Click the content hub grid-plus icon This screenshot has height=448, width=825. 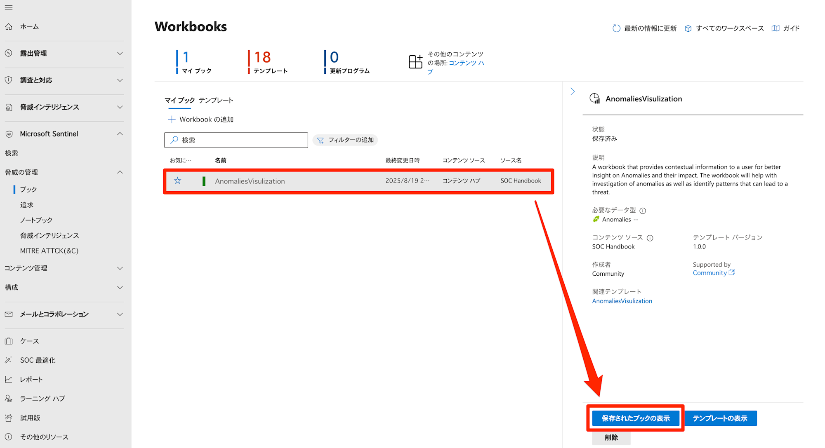pos(415,61)
